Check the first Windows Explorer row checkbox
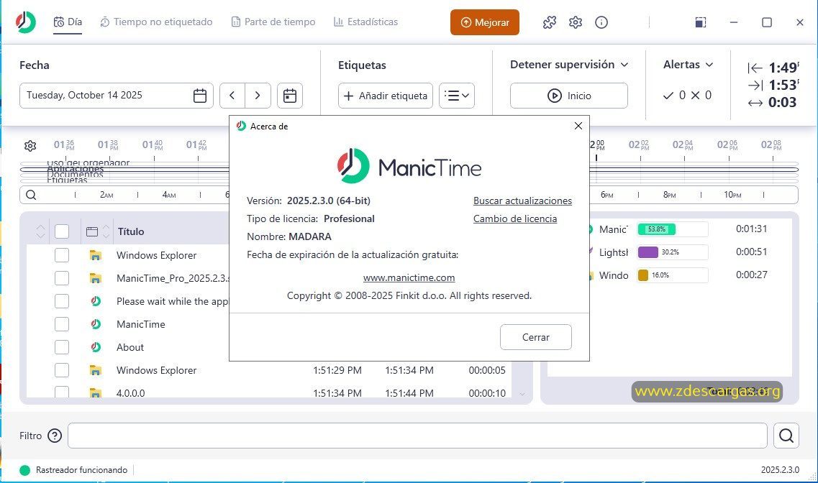Viewport: 818px width, 483px height. pyautogui.click(x=62, y=255)
